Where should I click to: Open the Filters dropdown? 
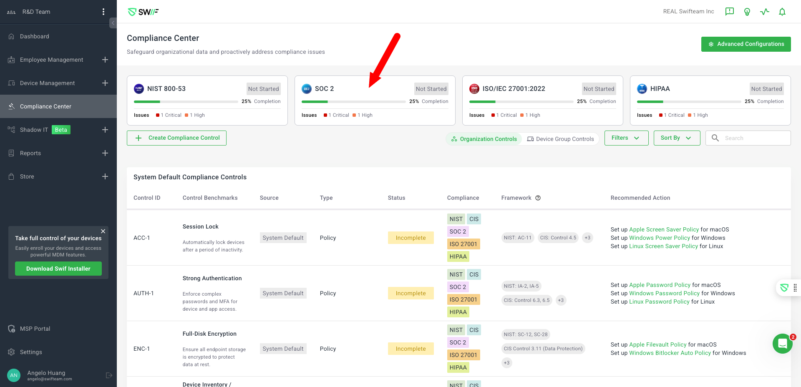click(x=626, y=138)
